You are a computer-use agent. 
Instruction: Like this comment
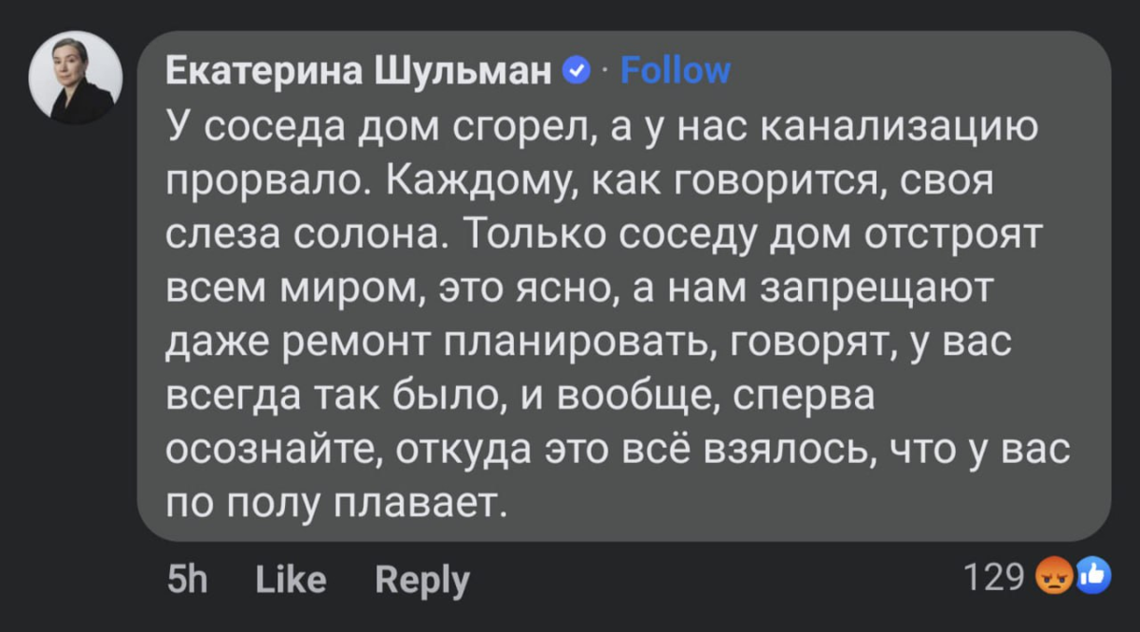(291, 579)
